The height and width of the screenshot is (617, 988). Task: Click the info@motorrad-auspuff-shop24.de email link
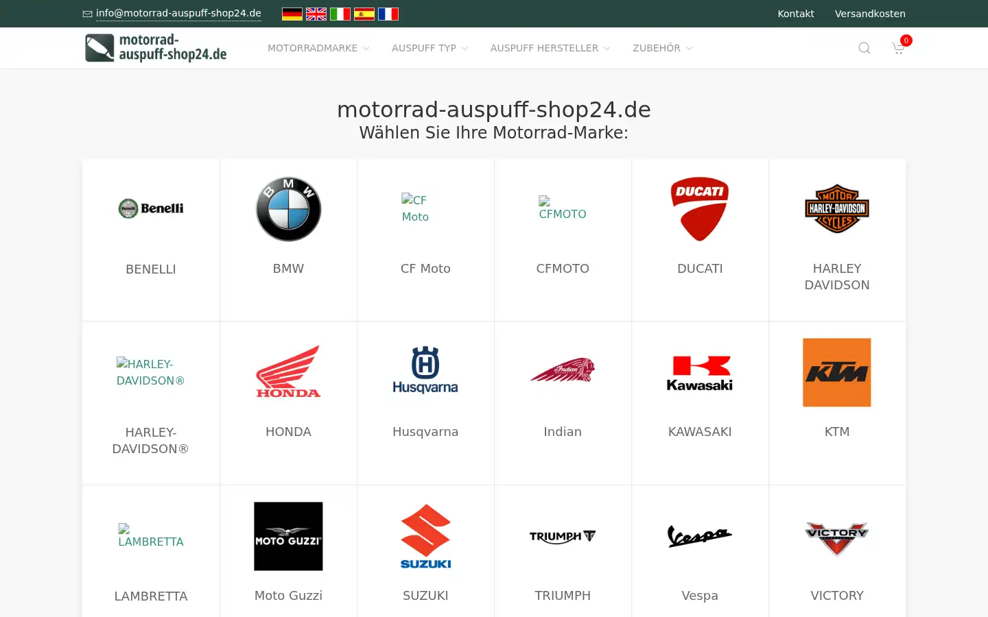tap(178, 14)
